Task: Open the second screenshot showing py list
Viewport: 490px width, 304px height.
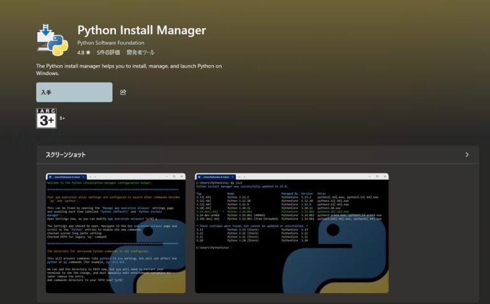Action: pyautogui.click(x=292, y=233)
